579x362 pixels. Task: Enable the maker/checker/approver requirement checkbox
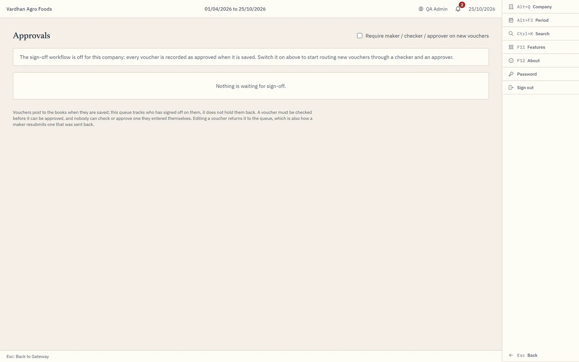(360, 36)
